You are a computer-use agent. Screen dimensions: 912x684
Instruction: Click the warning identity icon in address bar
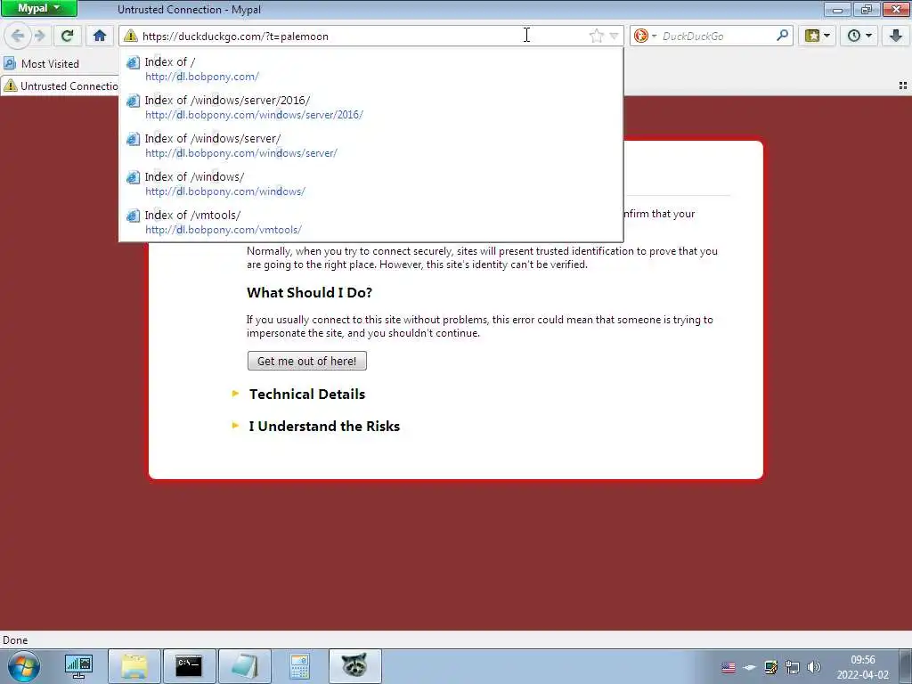pyautogui.click(x=131, y=36)
